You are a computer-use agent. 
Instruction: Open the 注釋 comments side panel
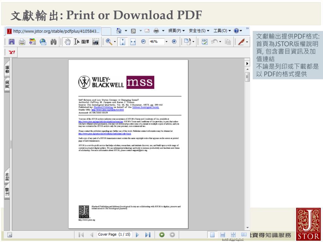click(x=7, y=192)
